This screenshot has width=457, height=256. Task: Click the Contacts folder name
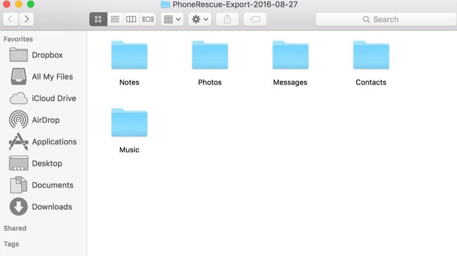370,82
